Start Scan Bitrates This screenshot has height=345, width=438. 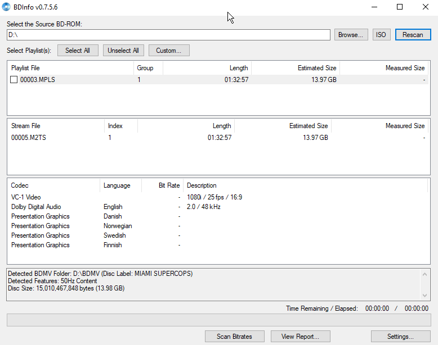pos(234,337)
